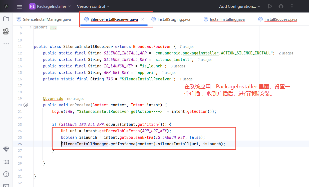The image size is (309, 187).
Task: Close the SilenceInstallReceiver.java tab
Action: (143, 19)
